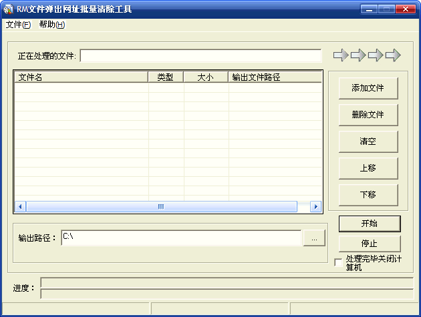Click the upper progress bar next to 进度

pyautogui.click(x=227, y=283)
